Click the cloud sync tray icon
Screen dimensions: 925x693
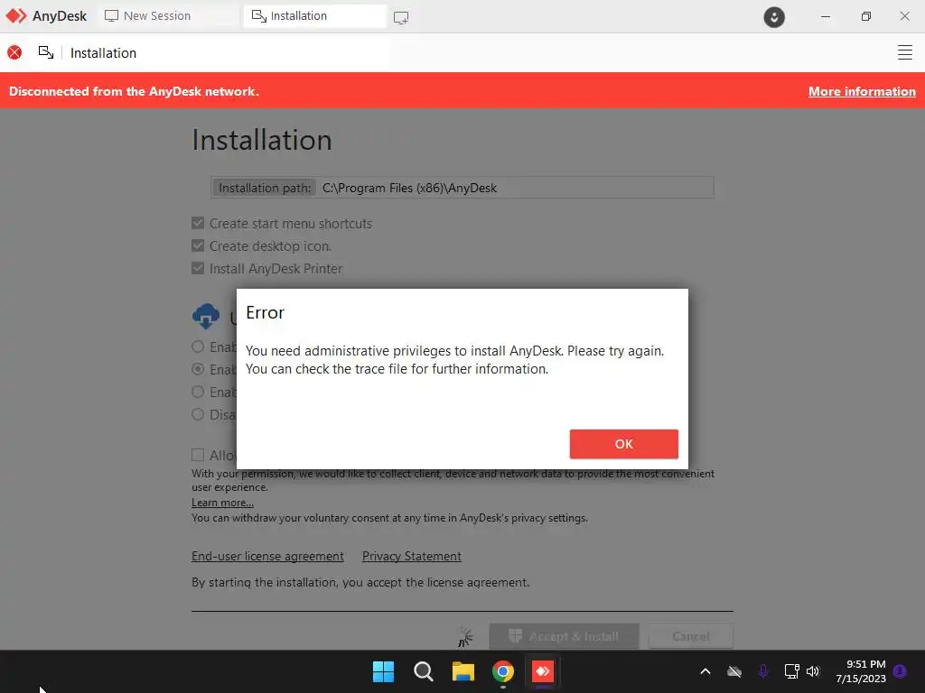click(734, 671)
